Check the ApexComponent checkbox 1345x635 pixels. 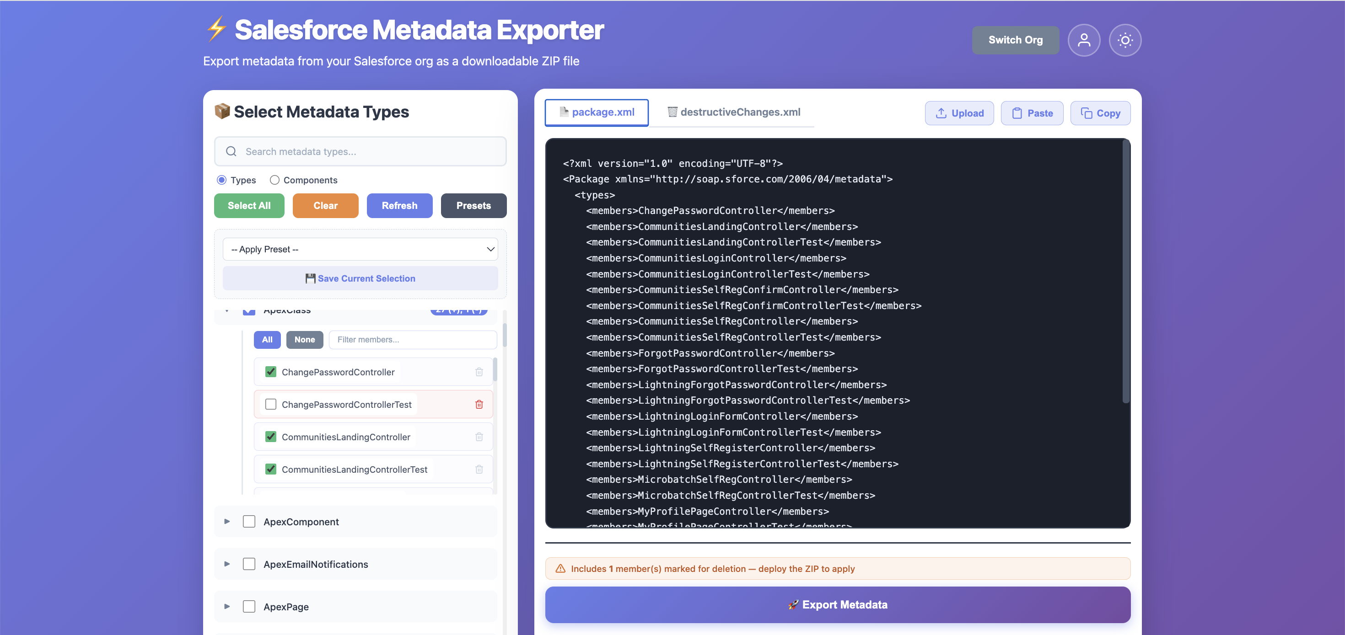pos(249,522)
